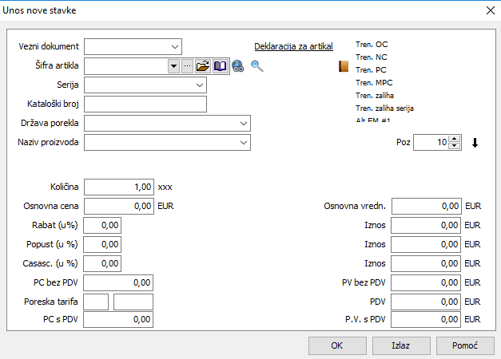Click the Pomoć help button

click(x=465, y=346)
